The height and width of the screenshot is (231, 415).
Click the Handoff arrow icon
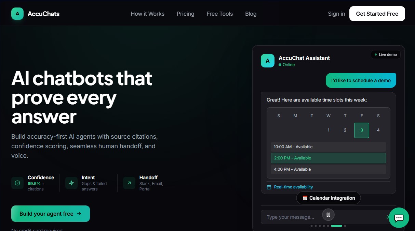pyautogui.click(x=129, y=183)
